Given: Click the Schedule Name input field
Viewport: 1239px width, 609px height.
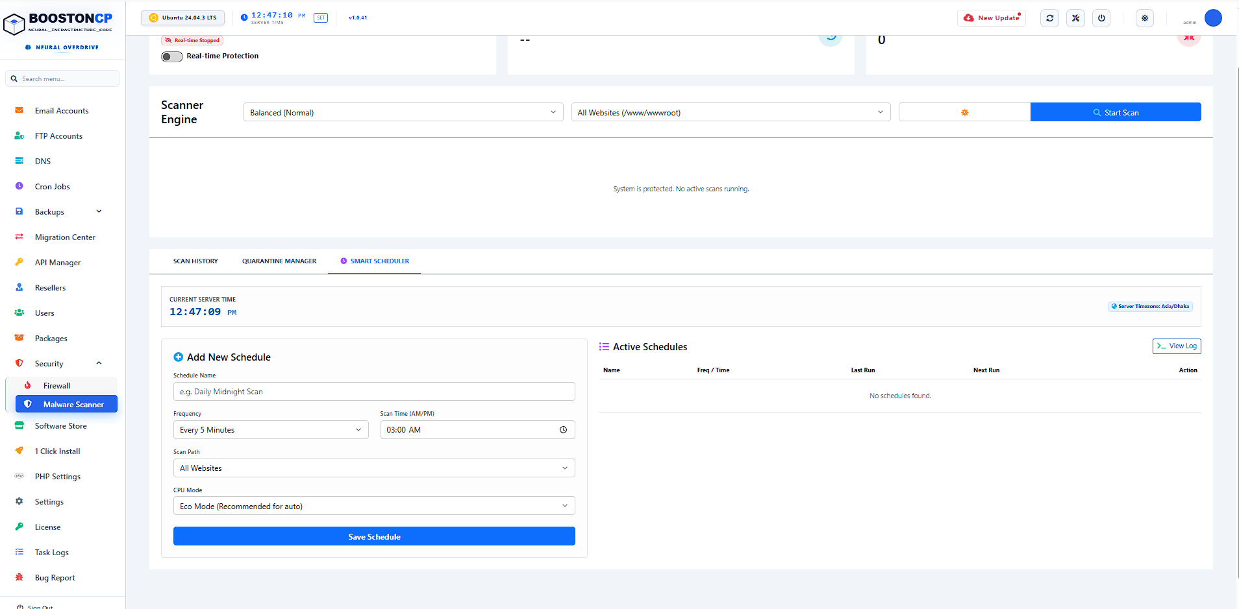Looking at the screenshot, I should (374, 392).
